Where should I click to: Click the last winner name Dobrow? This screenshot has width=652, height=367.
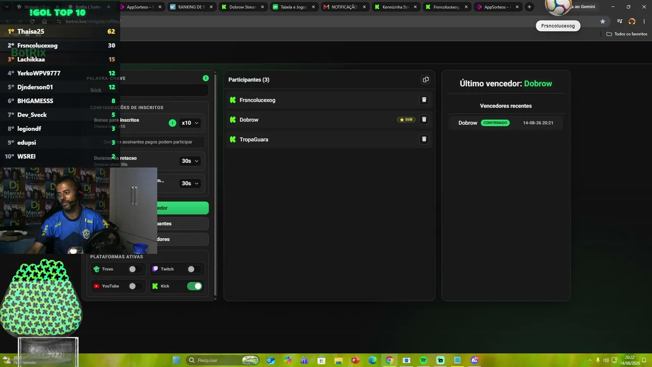538,84
